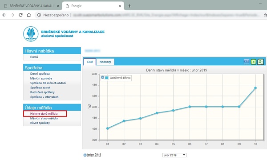
Task: Click the data point for day 02
Action: click(x=124, y=121)
